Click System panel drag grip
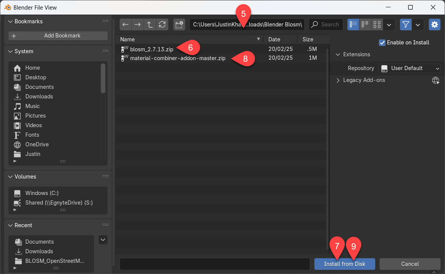 click(x=106, y=51)
